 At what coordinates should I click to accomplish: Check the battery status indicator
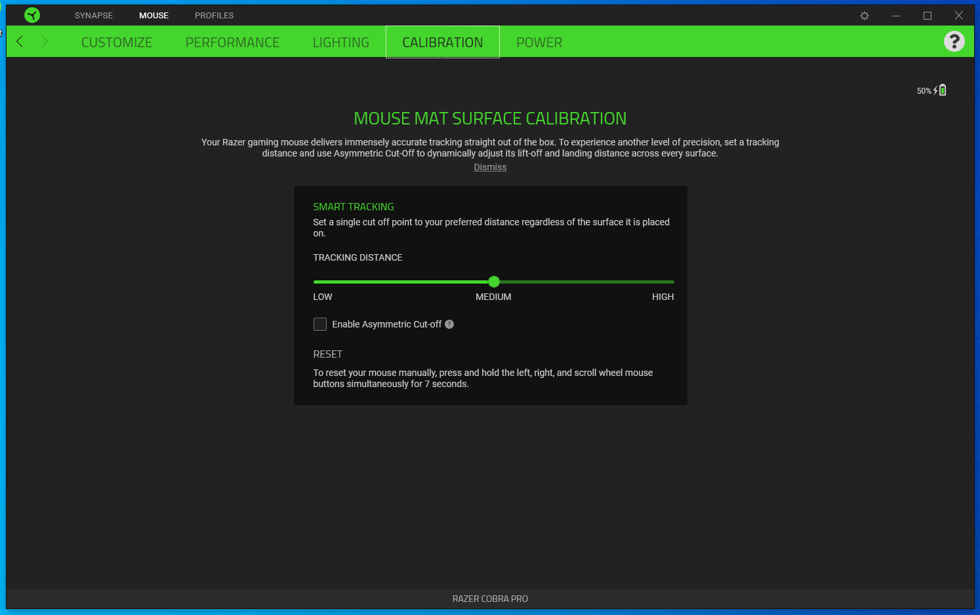(x=941, y=90)
